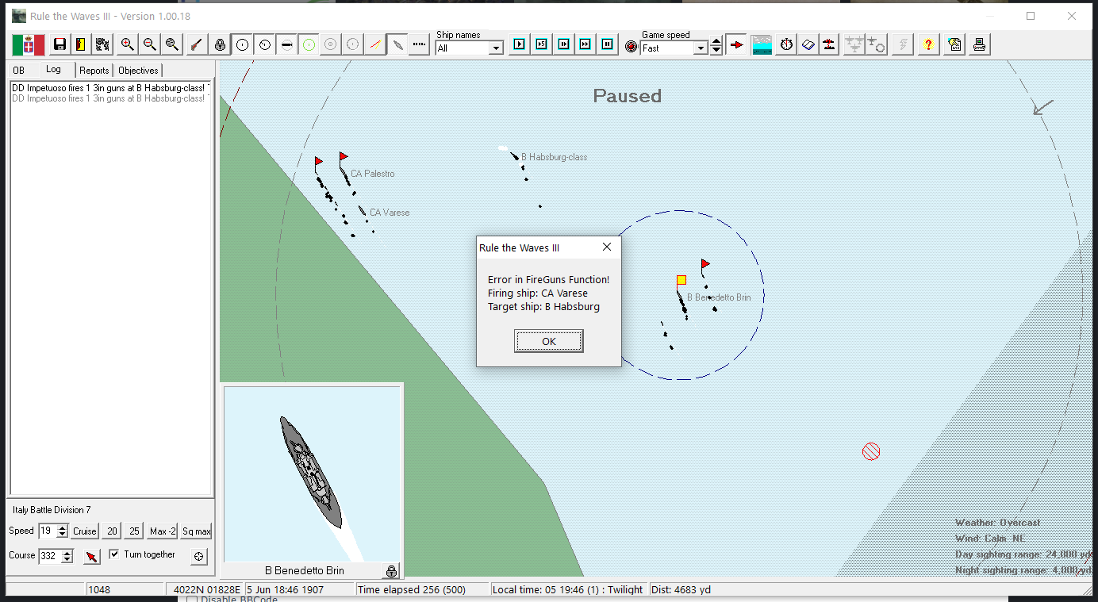Click the padlock beside B Benedetto Brin
Screen dimensions: 1098x602
point(391,571)
